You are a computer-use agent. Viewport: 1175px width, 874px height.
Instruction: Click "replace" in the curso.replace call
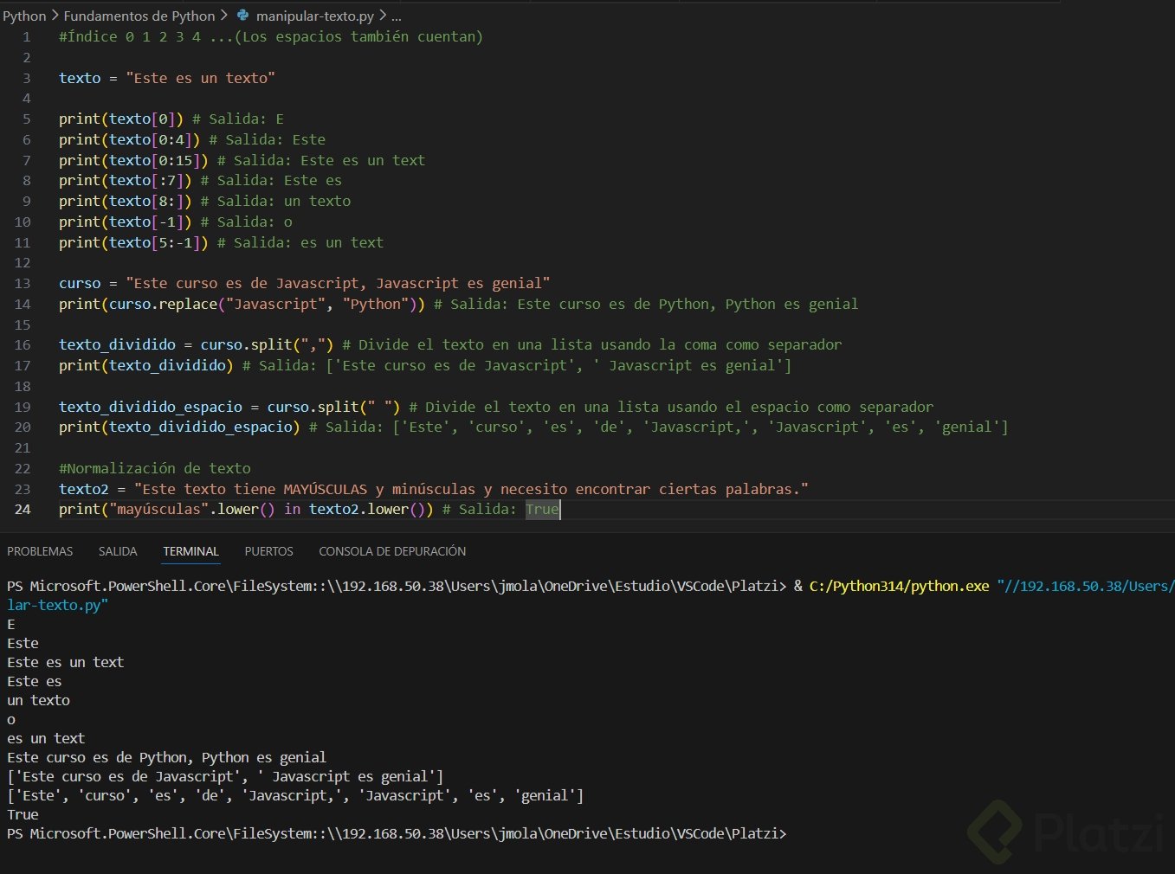coord(188,305)
